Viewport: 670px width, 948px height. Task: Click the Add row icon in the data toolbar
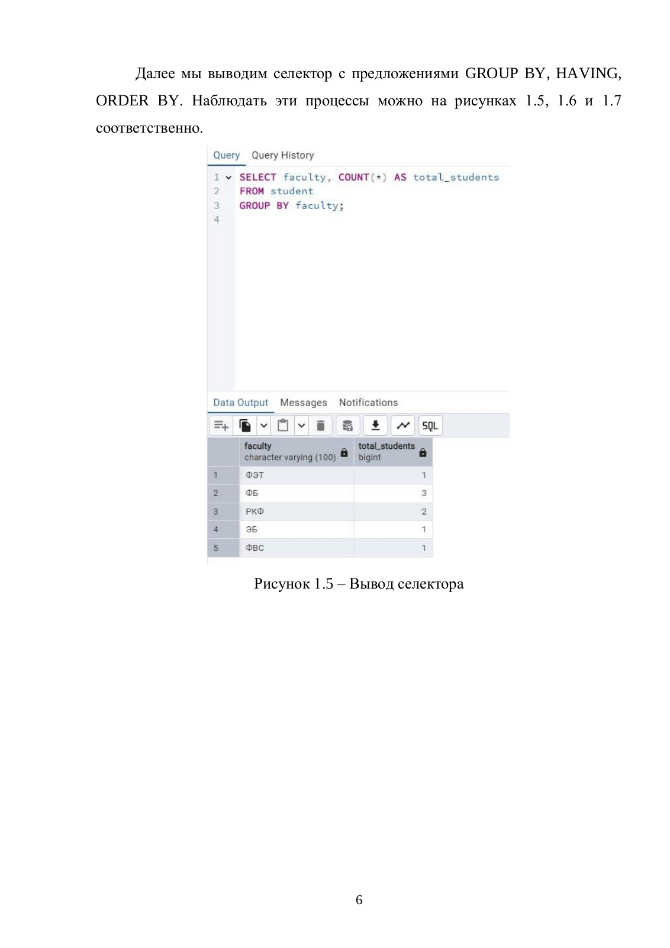(x=221, y=426)
